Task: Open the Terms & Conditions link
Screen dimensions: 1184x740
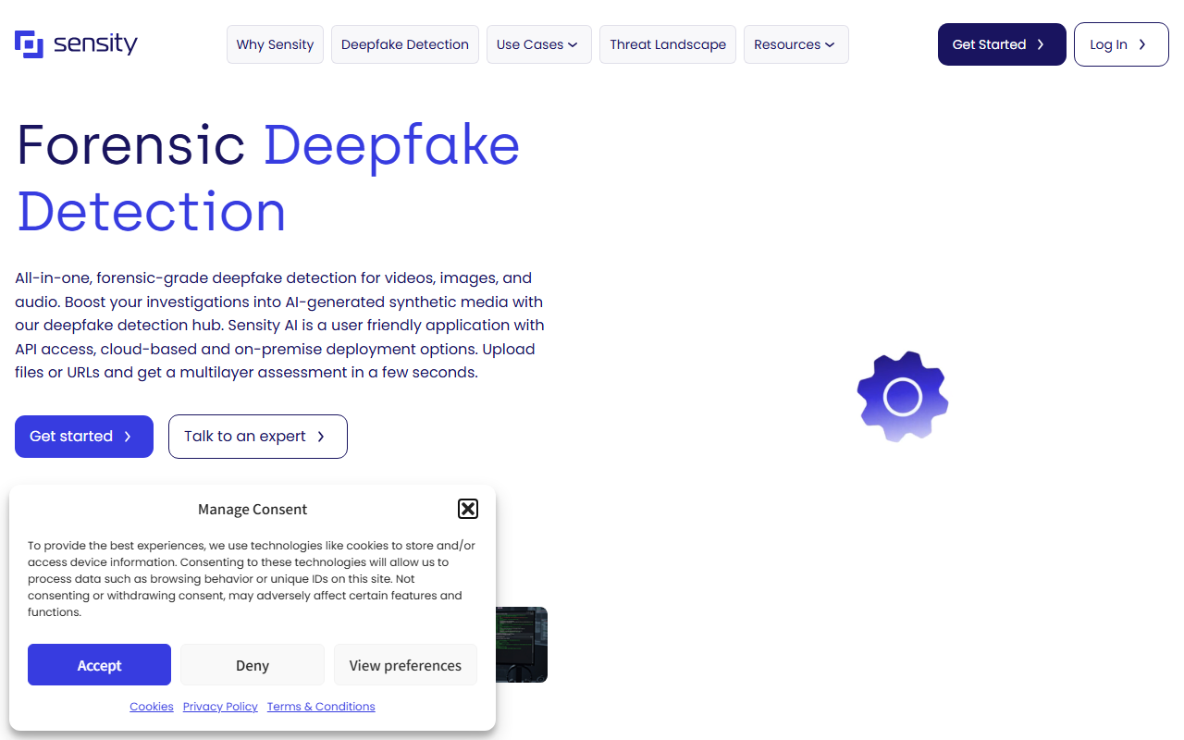Action: pyautogui.click(x=321, y=707)
